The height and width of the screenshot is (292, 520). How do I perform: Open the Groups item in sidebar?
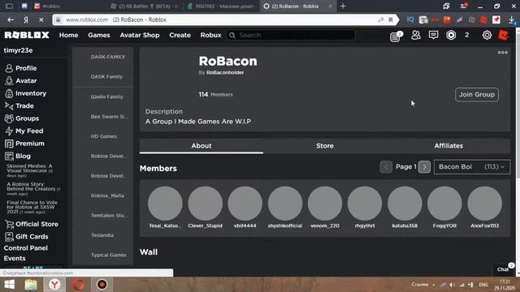click(22, 118)
